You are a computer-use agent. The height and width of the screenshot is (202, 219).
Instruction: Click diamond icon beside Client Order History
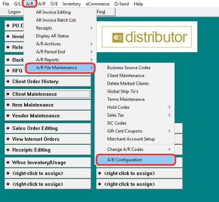(8, 81)
